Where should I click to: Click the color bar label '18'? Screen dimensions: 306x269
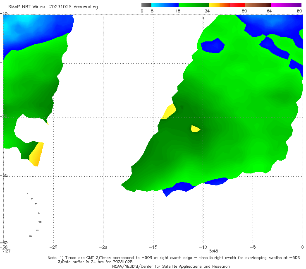178,11
